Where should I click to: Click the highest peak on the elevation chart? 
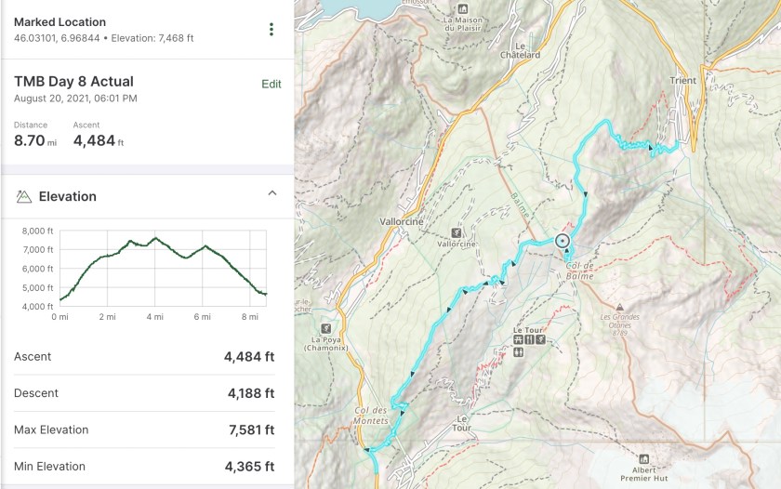(155, 238)
